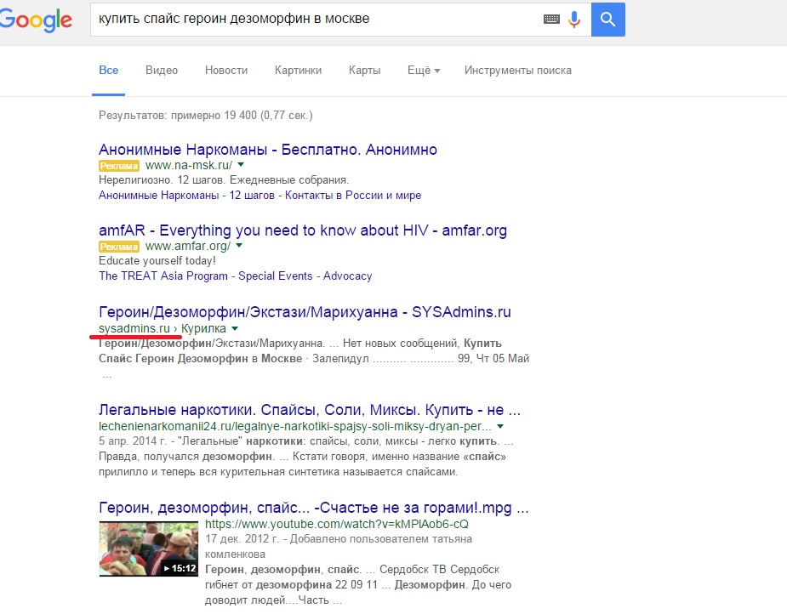
Task: Open Анонимные Наркоманы ad result title
Action: point(268,150)
